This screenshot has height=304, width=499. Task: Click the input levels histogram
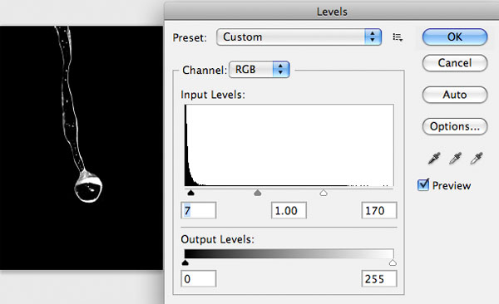[289, 145]
